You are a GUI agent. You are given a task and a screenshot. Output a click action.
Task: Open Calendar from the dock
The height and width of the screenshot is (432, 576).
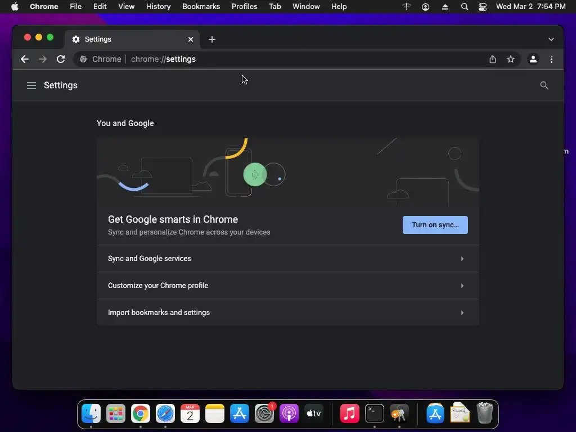190,413
